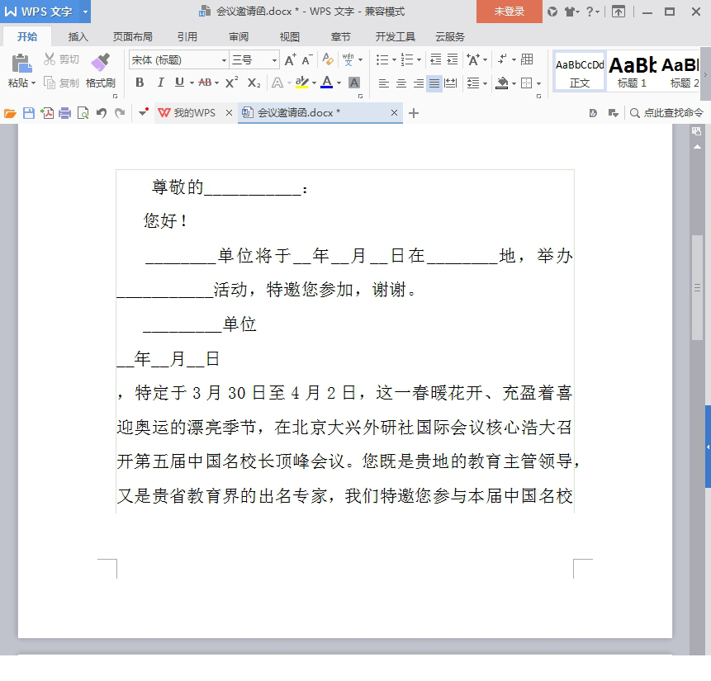Screen dimensions: 711x681
Task: Open the 审阅 ribbon tab
Action: coord(239,36)
